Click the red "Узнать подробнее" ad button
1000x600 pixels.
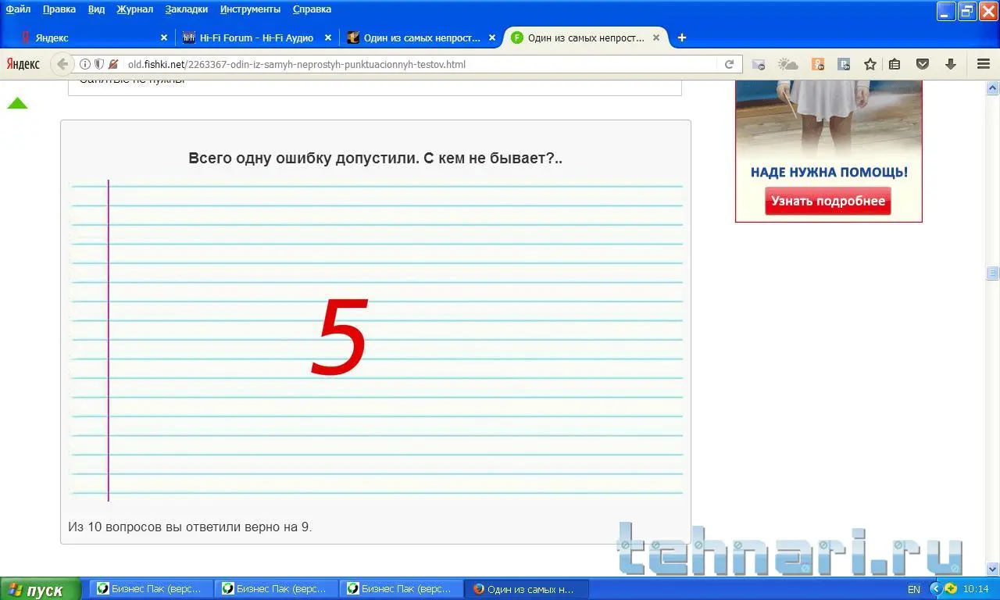[x=828, y=201]
